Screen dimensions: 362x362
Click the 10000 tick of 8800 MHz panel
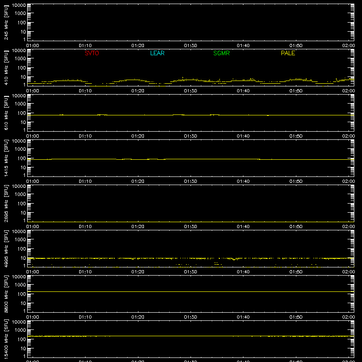[19, 277]
